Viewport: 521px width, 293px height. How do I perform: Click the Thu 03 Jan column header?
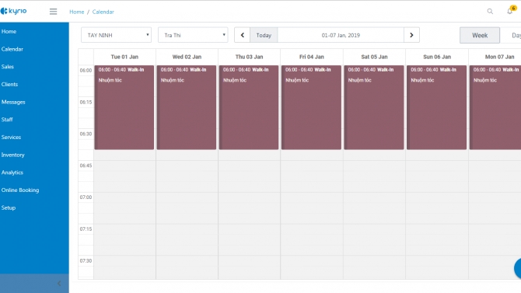(249, 57)
